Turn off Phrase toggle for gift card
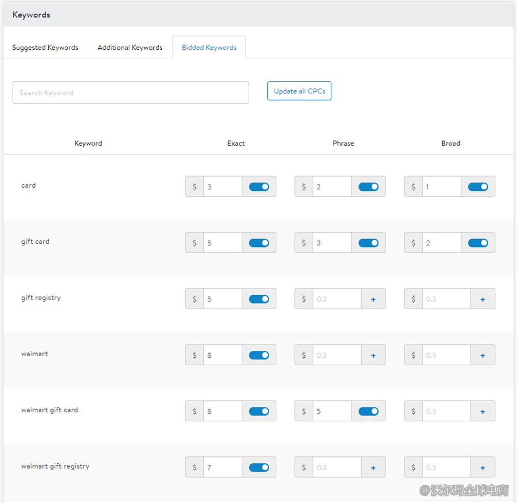 [x=369, y=243]
